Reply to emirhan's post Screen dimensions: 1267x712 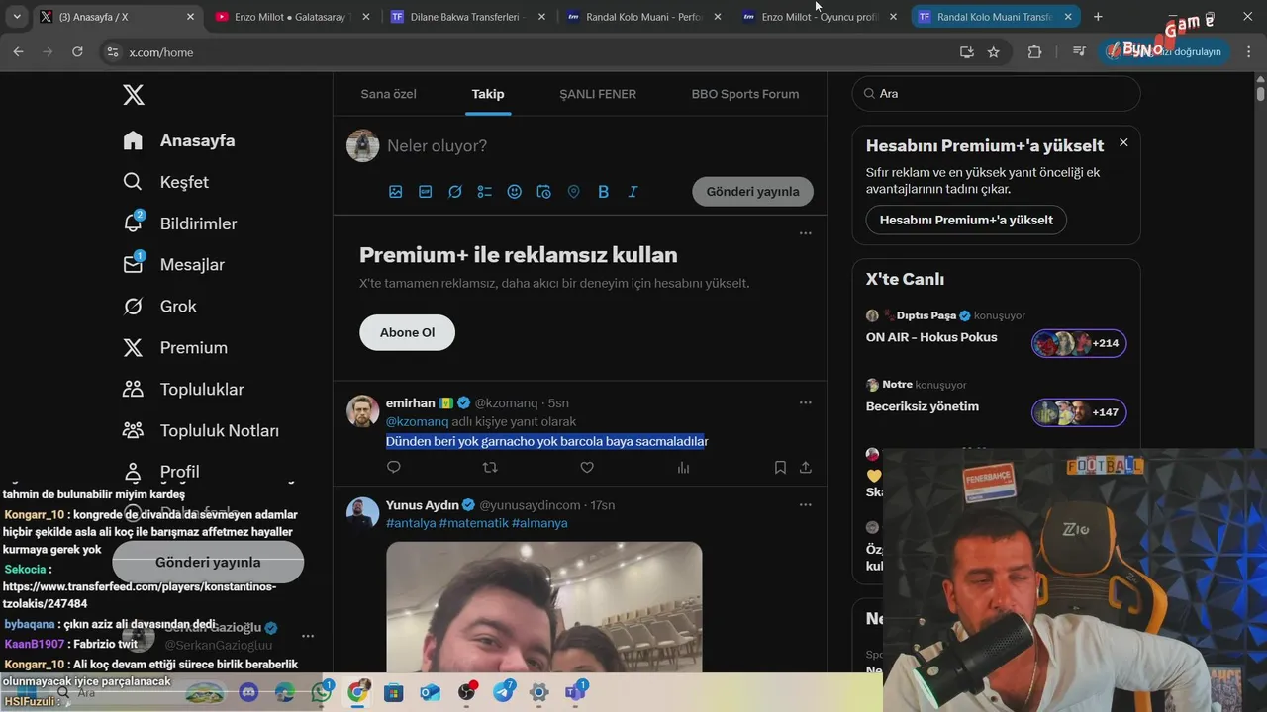(x=394, y=467)
